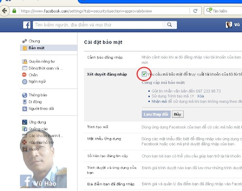Click the Vũ profile name link
The height and width of the screenshot is (191, 242).
coord(237,25)
